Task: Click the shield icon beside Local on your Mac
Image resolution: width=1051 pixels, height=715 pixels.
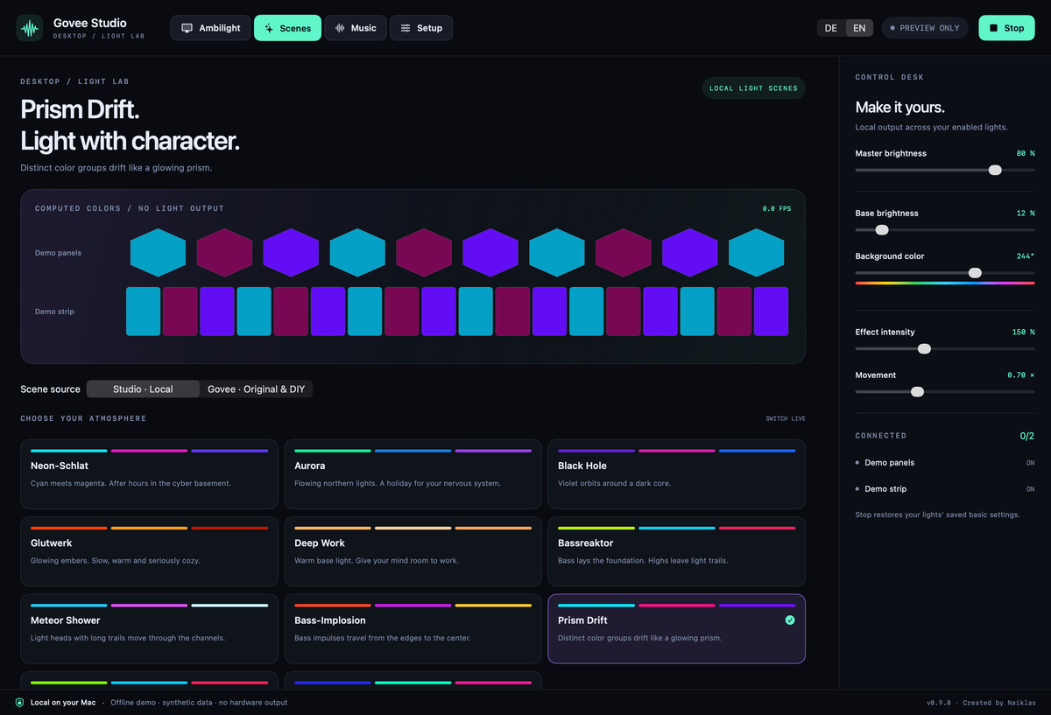Action: click(x=20, y=703)
